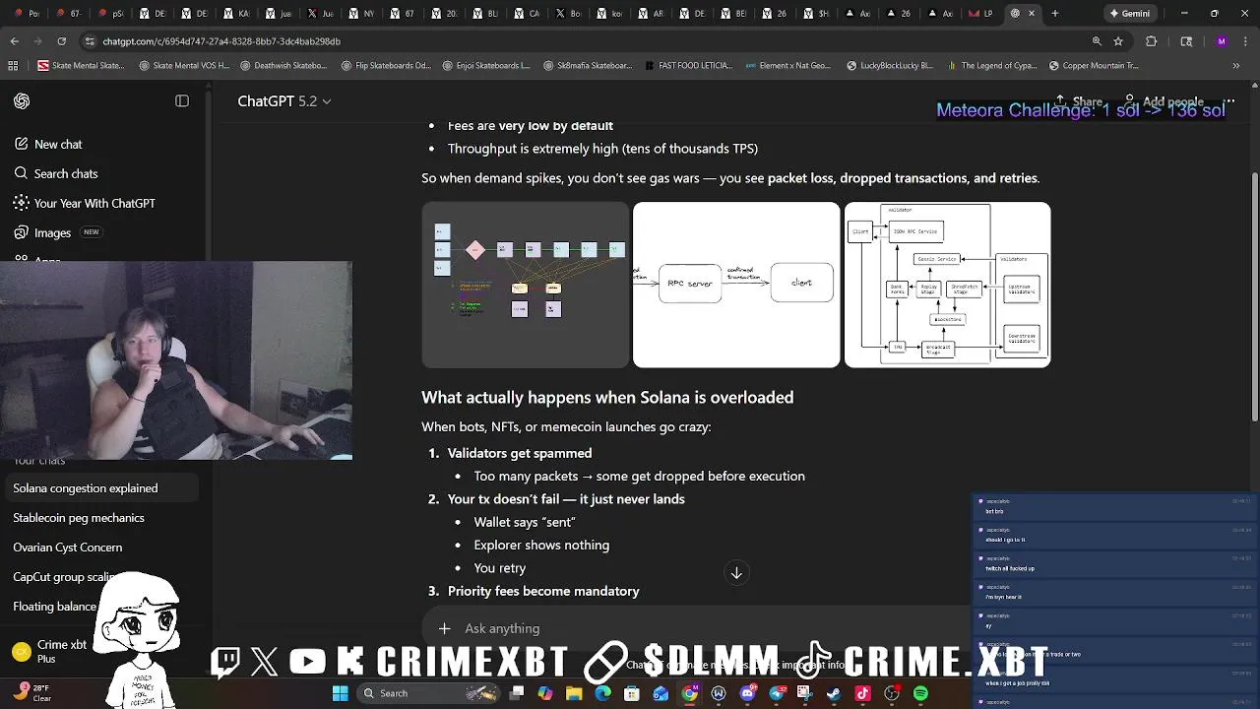Open Discord from the taskbar

[747, 693]
